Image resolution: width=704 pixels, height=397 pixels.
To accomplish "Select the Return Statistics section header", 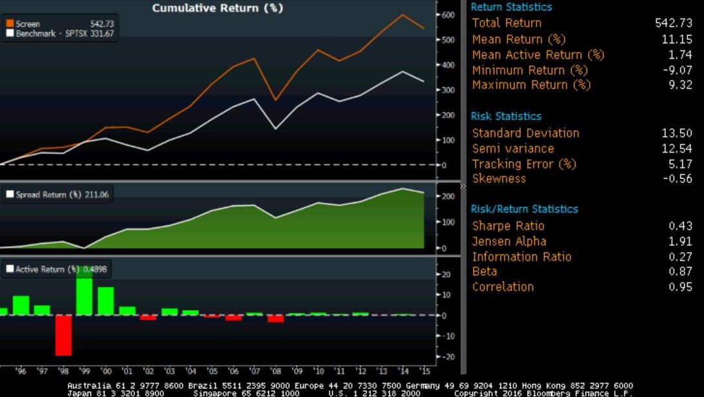I will pyautogui.click(x=511, y=6).
